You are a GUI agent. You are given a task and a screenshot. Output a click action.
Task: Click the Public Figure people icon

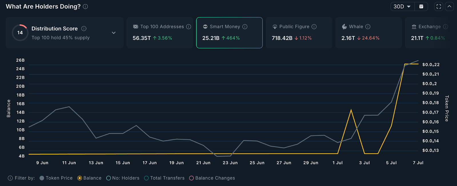275,27
